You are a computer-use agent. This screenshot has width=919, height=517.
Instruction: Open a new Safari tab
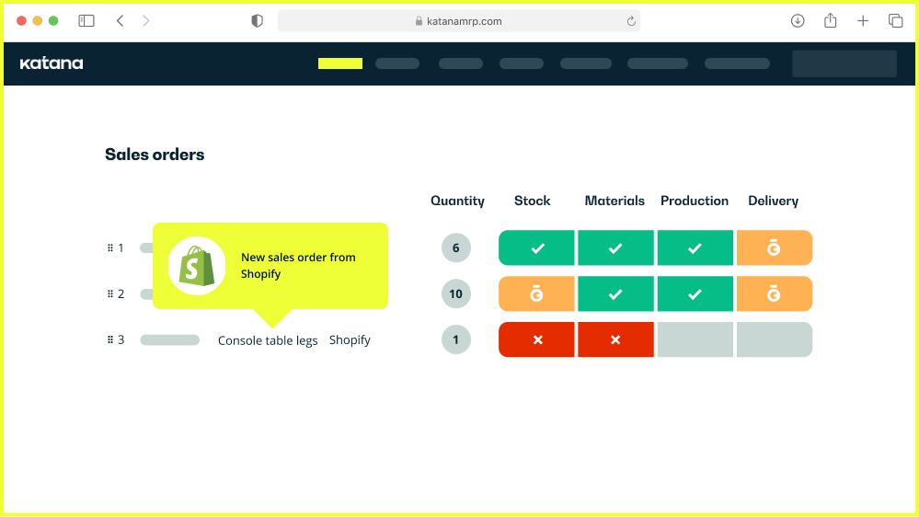click(x=863, y=21)
